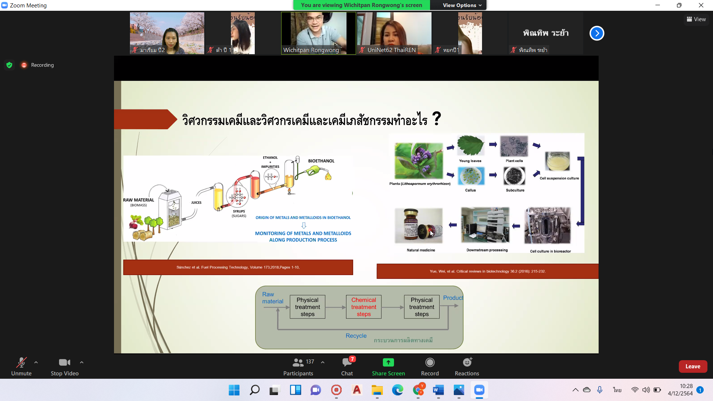713x401 pixels.
Task: Toggle Thai language input indicator
Action: (617, 390)
